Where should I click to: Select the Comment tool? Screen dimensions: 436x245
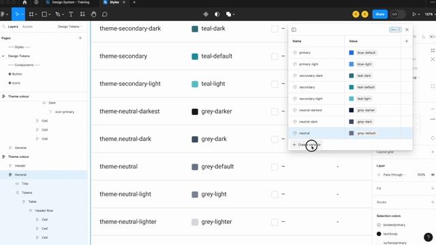tap(104, 14)
